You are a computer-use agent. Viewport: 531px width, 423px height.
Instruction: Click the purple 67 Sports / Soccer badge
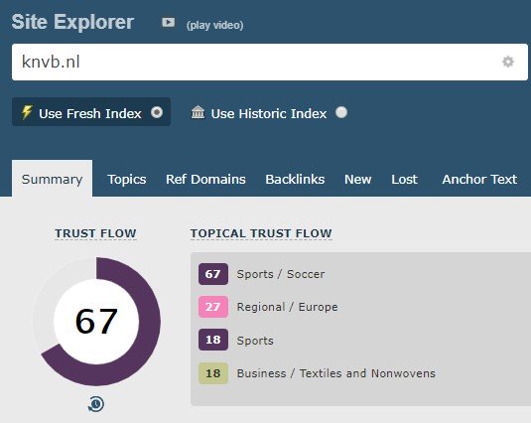(213, 274)
